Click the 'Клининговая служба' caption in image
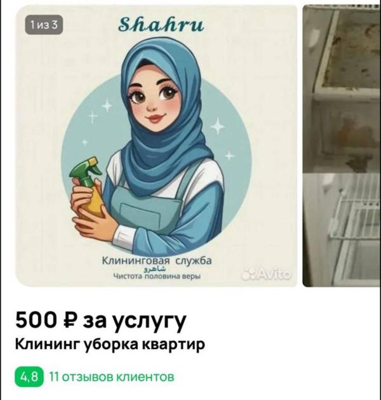Screen dimensions: 381x400 point(157,261)
